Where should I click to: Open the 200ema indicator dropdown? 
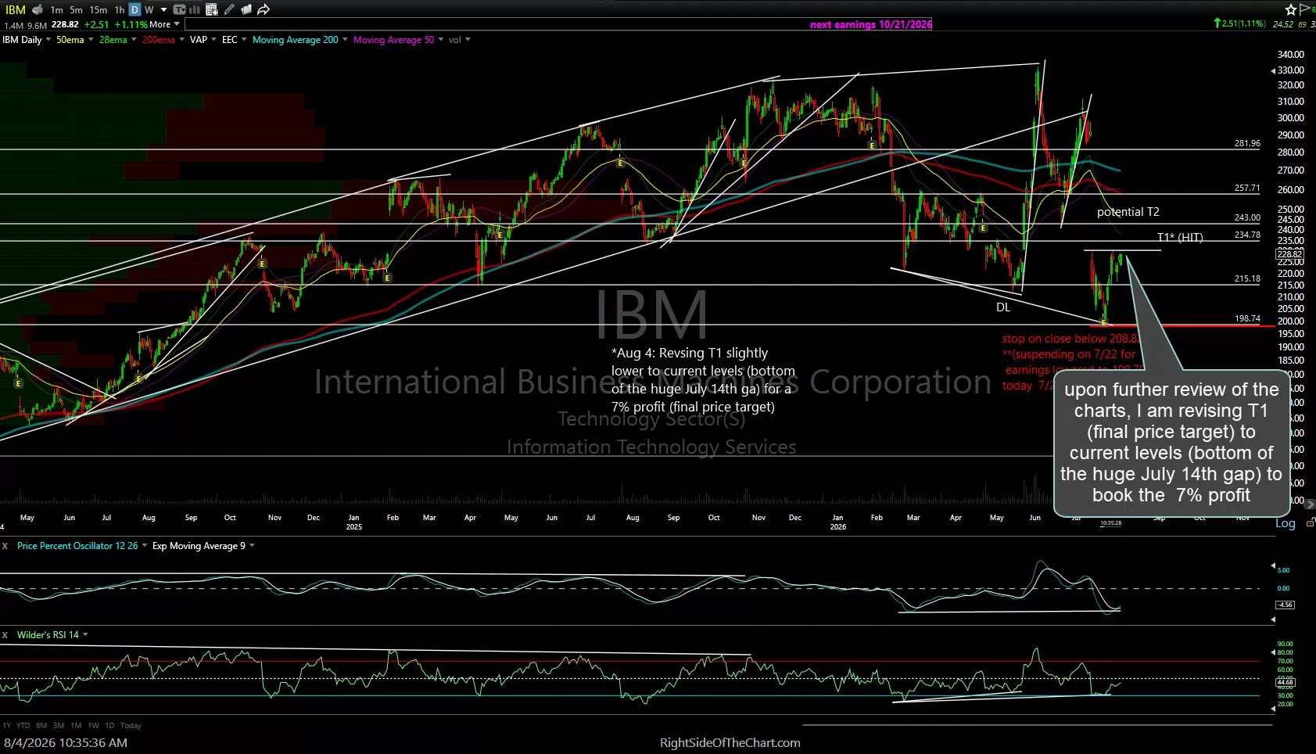pyautogui.click(x=182, y=39)
